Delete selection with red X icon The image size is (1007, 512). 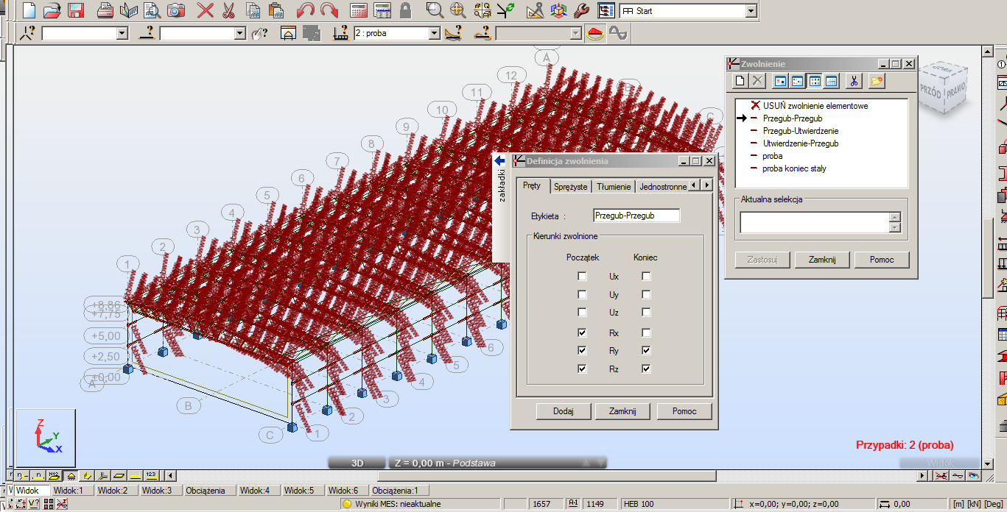206,10
